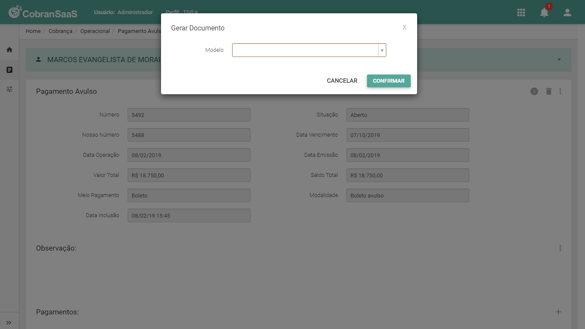Click the Pagamento Avulso section title
This screenshot has height=329, width=585.
66,91
